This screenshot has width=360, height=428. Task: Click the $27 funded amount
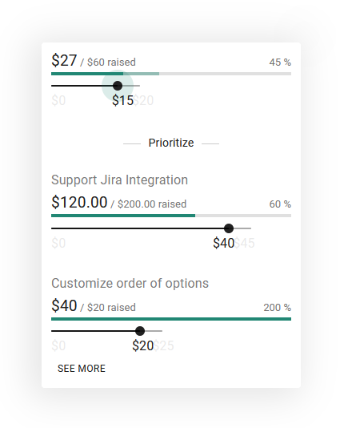tap(64, 60)
